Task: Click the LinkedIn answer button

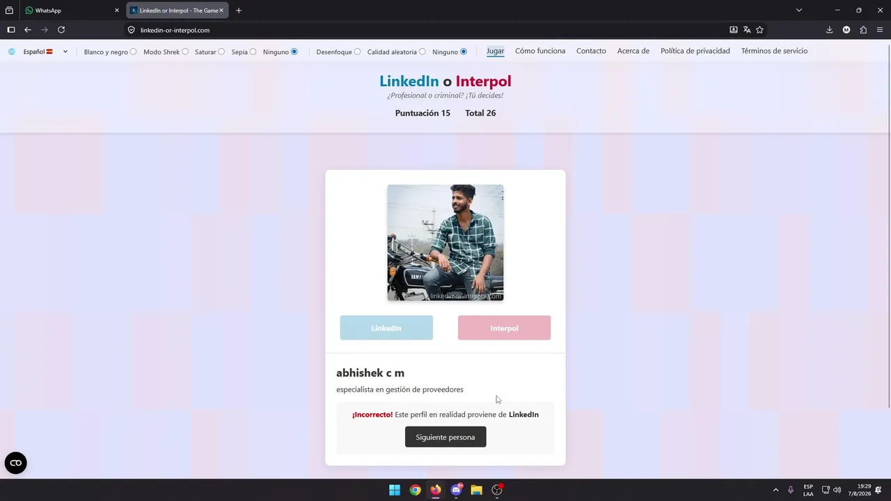Action: coord(386,328)
